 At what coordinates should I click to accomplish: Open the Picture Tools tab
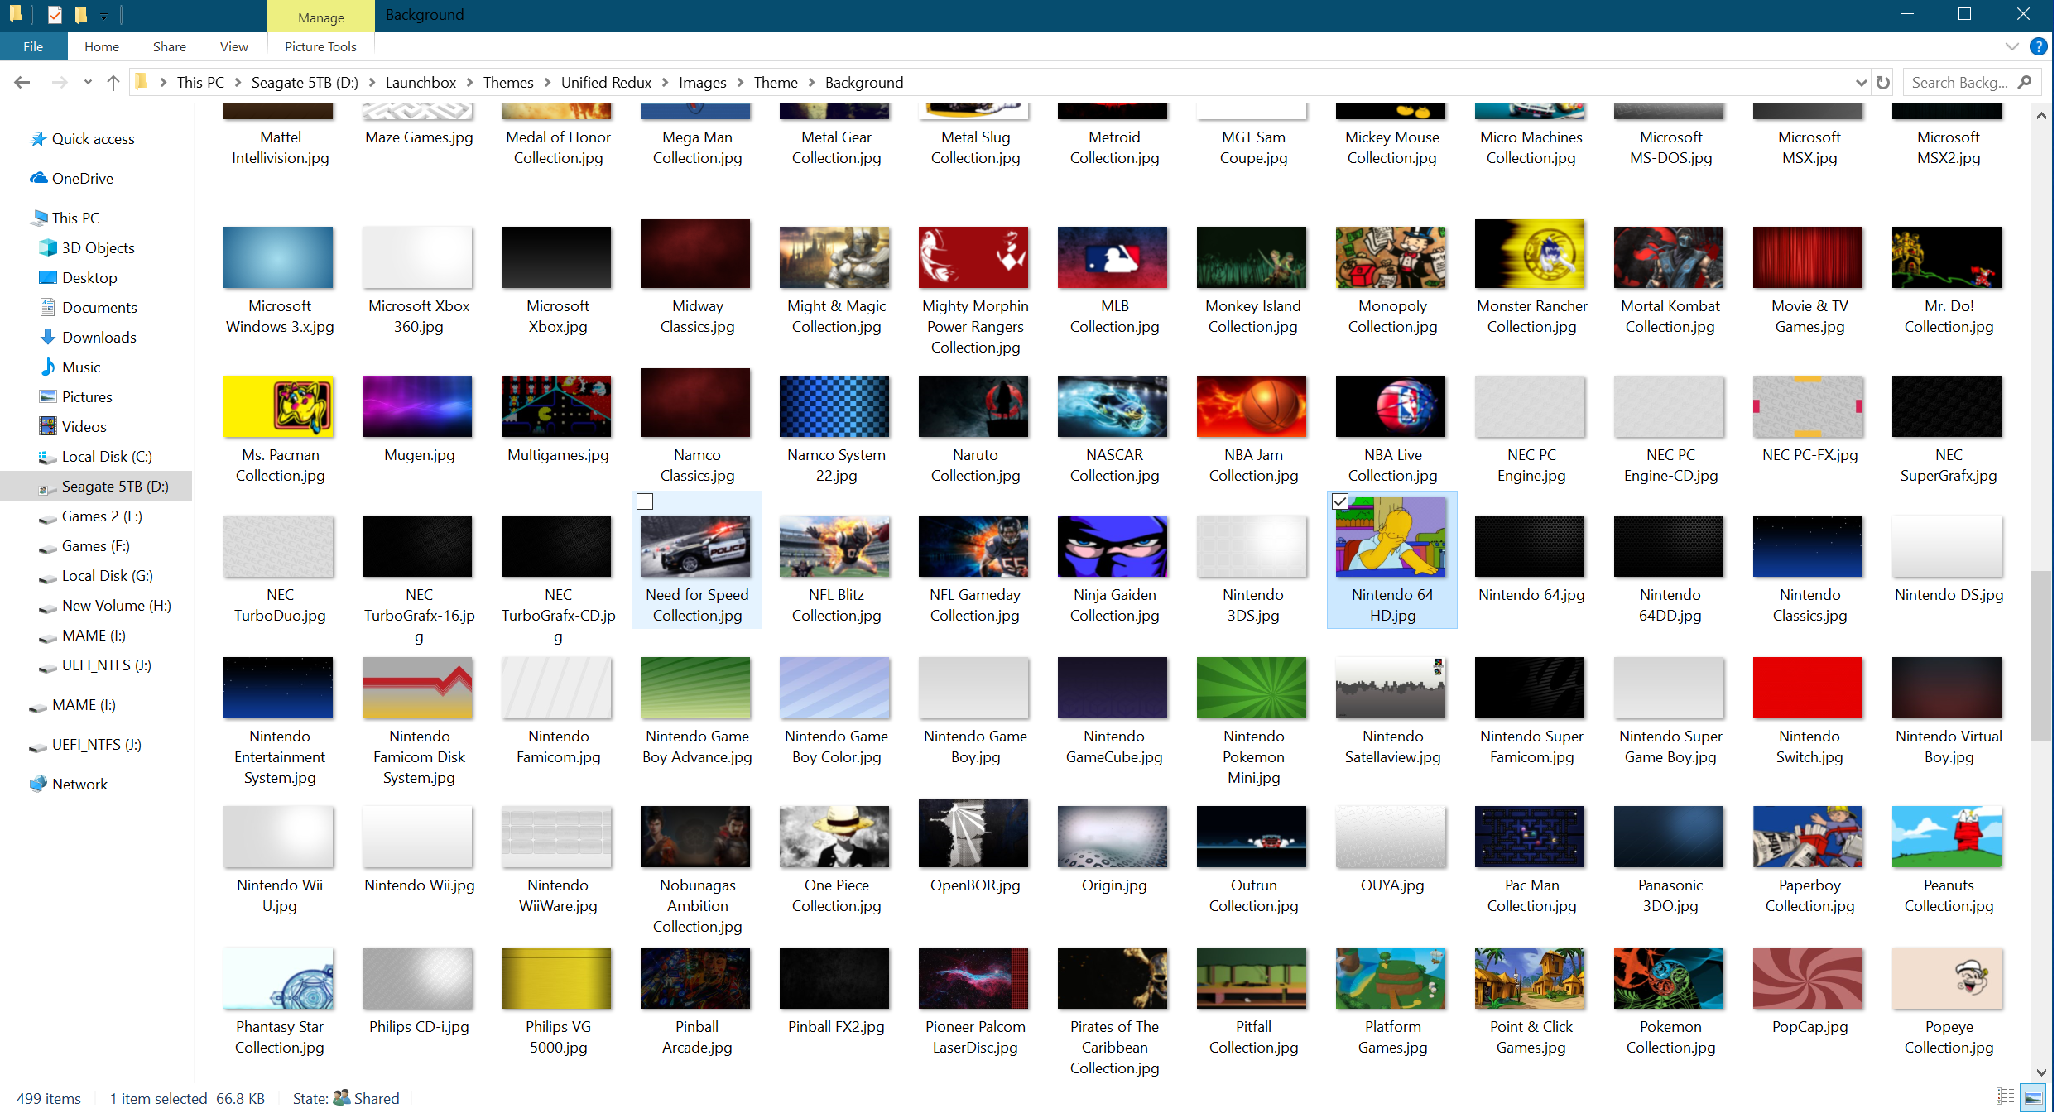click(320, 46)
